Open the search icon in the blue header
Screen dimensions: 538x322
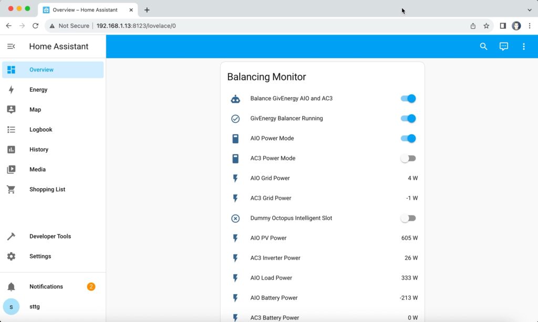[483, 47]
